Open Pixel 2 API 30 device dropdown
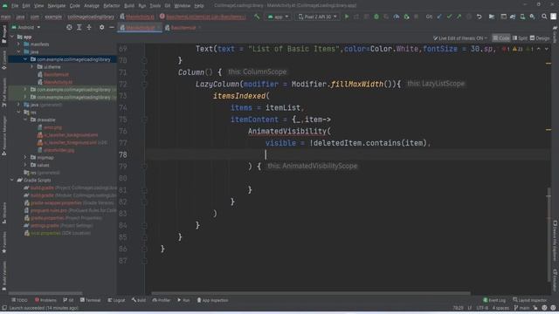559x314 pixels. point(317,17)
